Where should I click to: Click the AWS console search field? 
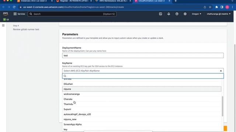click(72, 14)
